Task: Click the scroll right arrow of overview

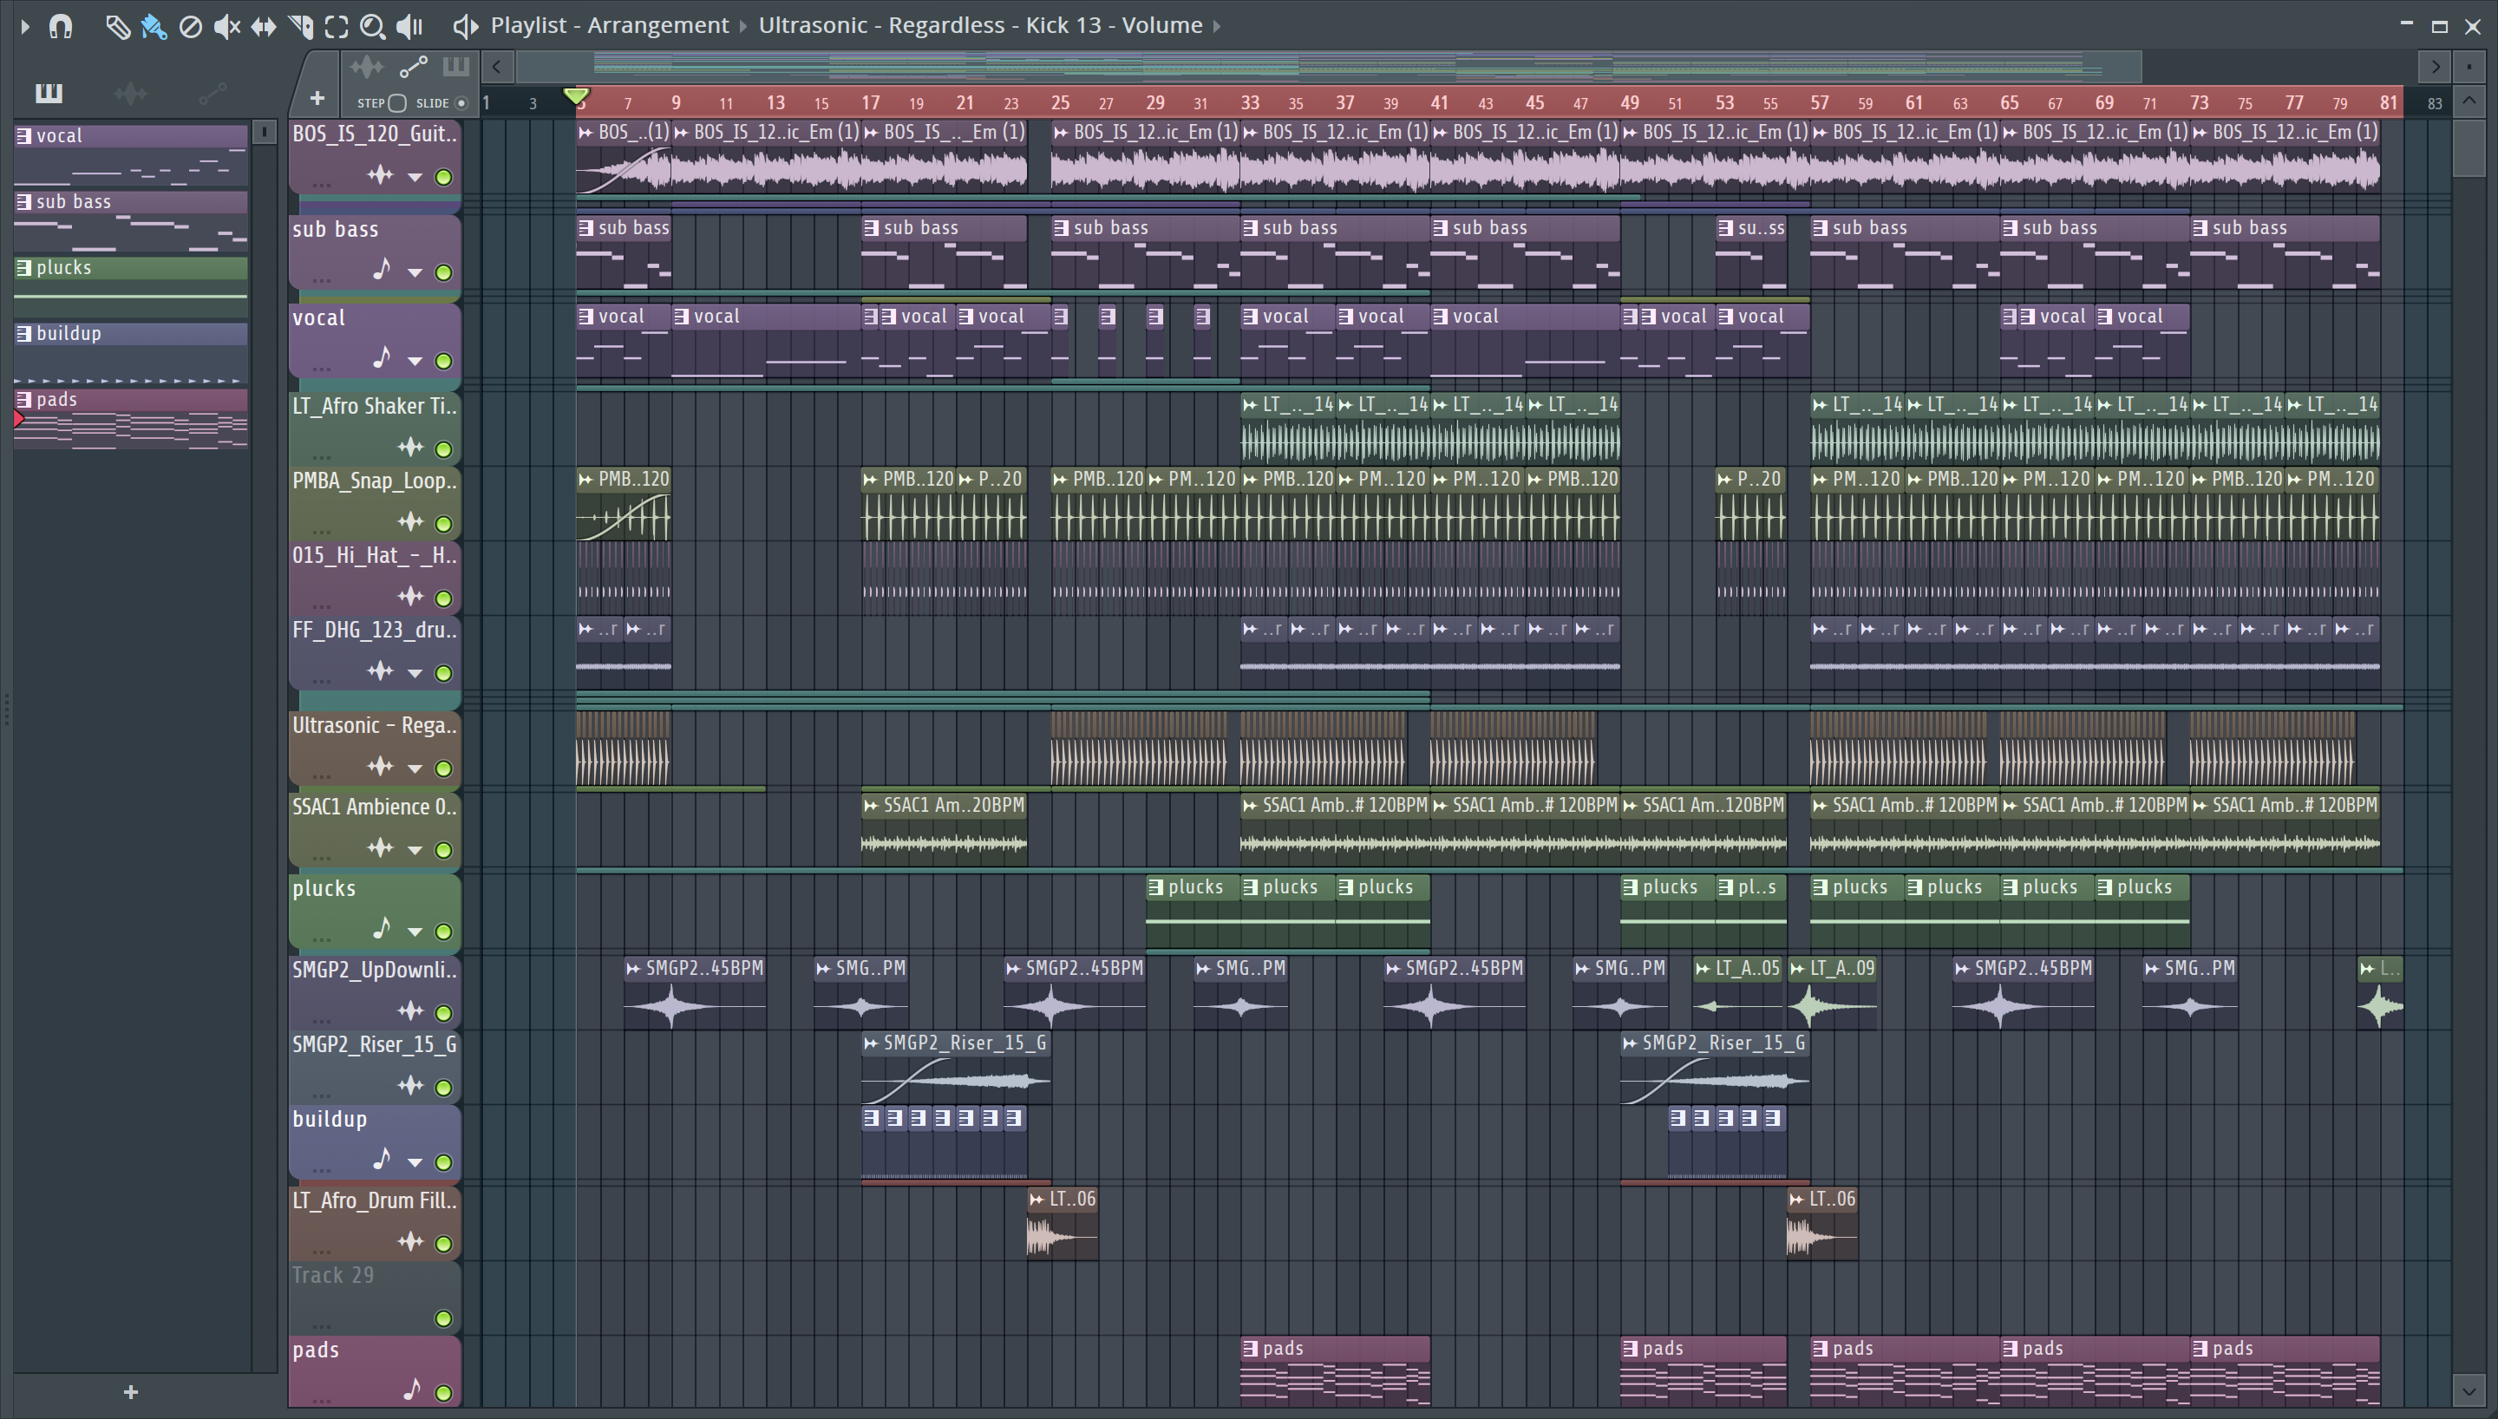Action: [2436, 68]
